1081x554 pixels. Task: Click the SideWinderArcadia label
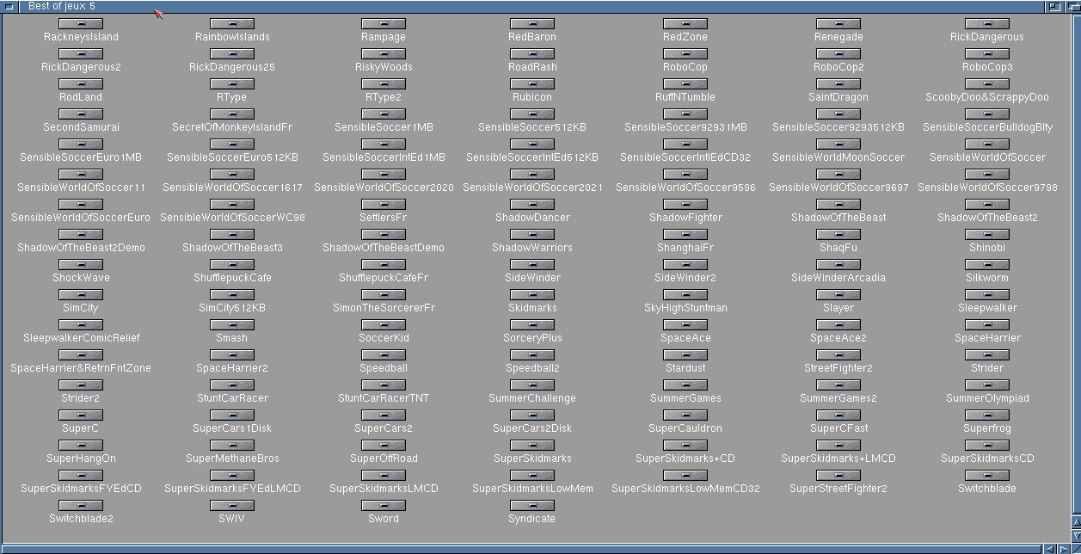click(838, 278)
